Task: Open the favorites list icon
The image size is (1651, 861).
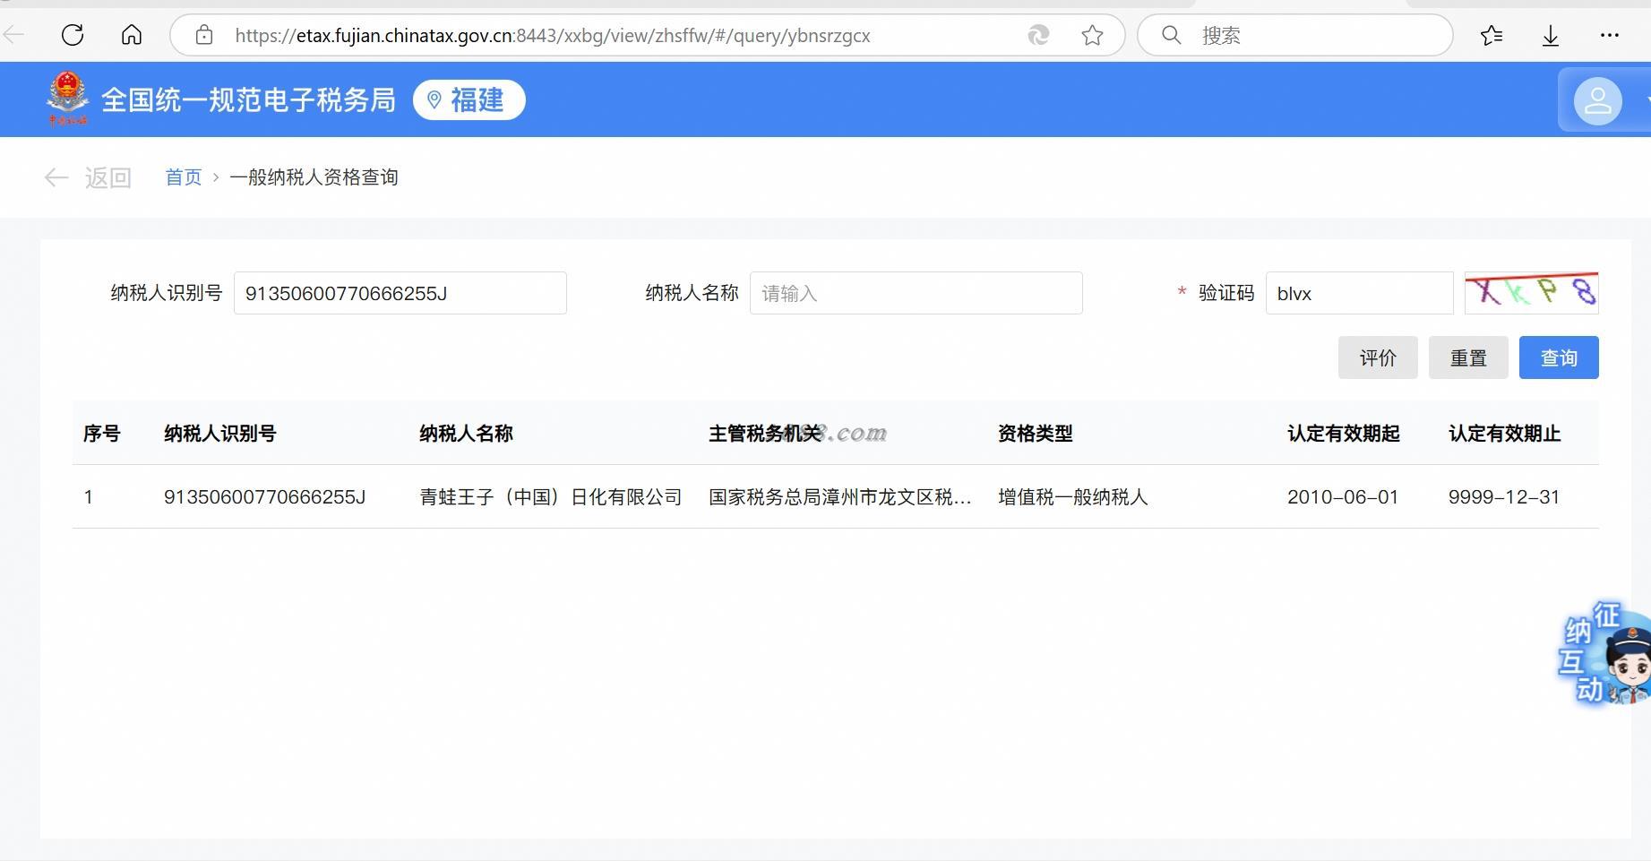Action: coord(1492,35)
